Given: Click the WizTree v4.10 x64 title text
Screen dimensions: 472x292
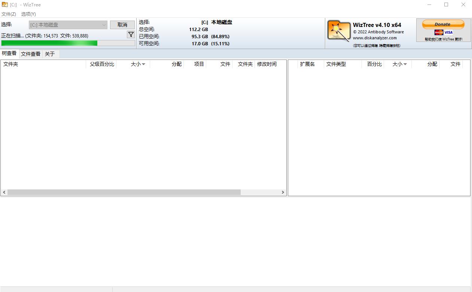Looking at the screenshot, I should click(377, 25).
